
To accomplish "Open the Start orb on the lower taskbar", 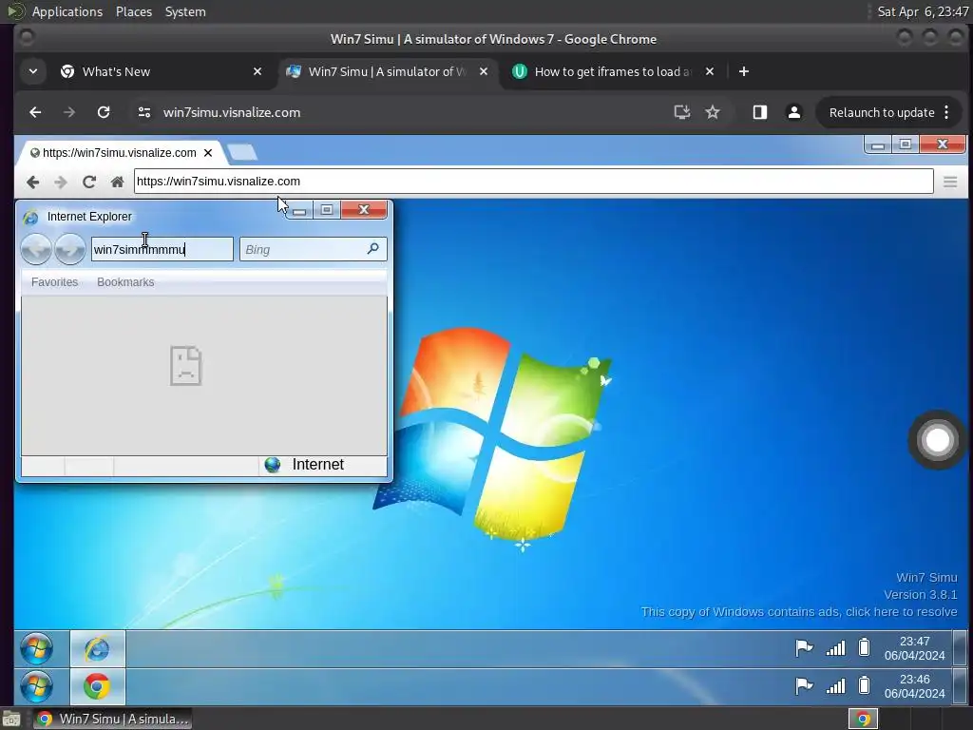I will 37,686.
